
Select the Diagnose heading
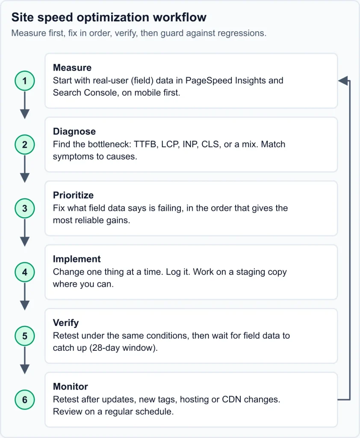coord(74,131)
